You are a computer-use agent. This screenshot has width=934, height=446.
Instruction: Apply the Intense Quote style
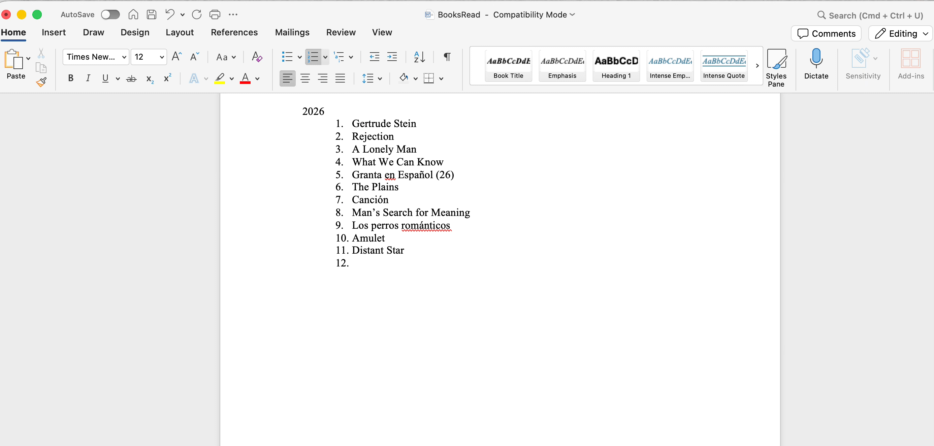click(724, 66)
